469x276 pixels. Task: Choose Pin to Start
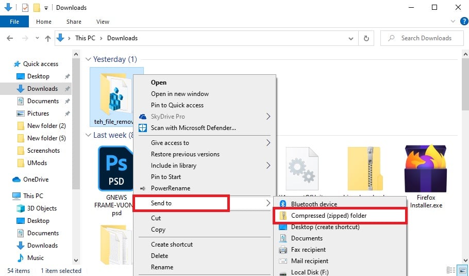point(166,177)
